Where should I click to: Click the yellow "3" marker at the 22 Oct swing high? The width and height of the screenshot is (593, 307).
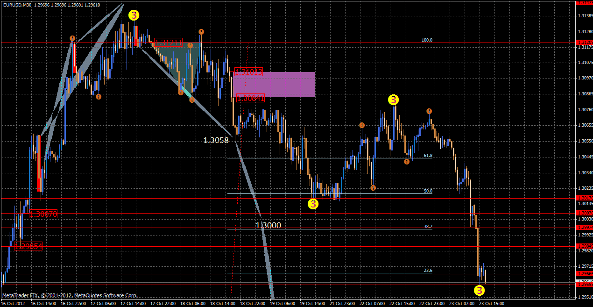click(x=394, y=100)
